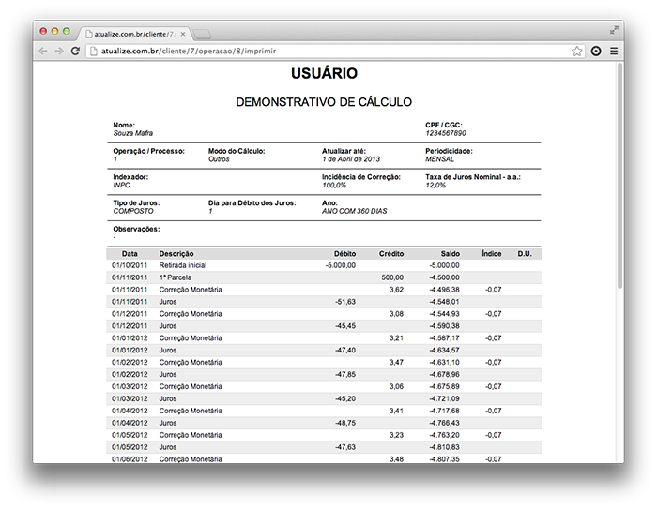Click the Data column header

pos(130,254)
